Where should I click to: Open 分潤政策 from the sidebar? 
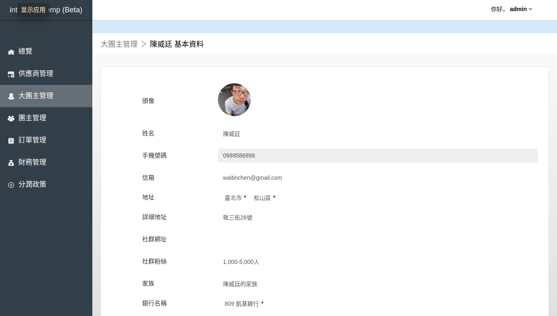46,185
